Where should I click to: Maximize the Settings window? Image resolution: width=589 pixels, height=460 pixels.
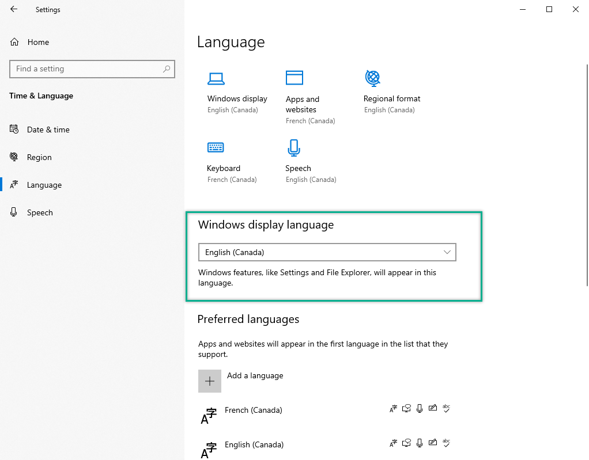(549, 9)
